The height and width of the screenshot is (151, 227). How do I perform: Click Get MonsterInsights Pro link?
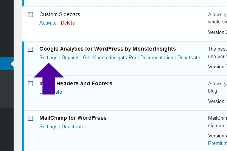(110, 58)
